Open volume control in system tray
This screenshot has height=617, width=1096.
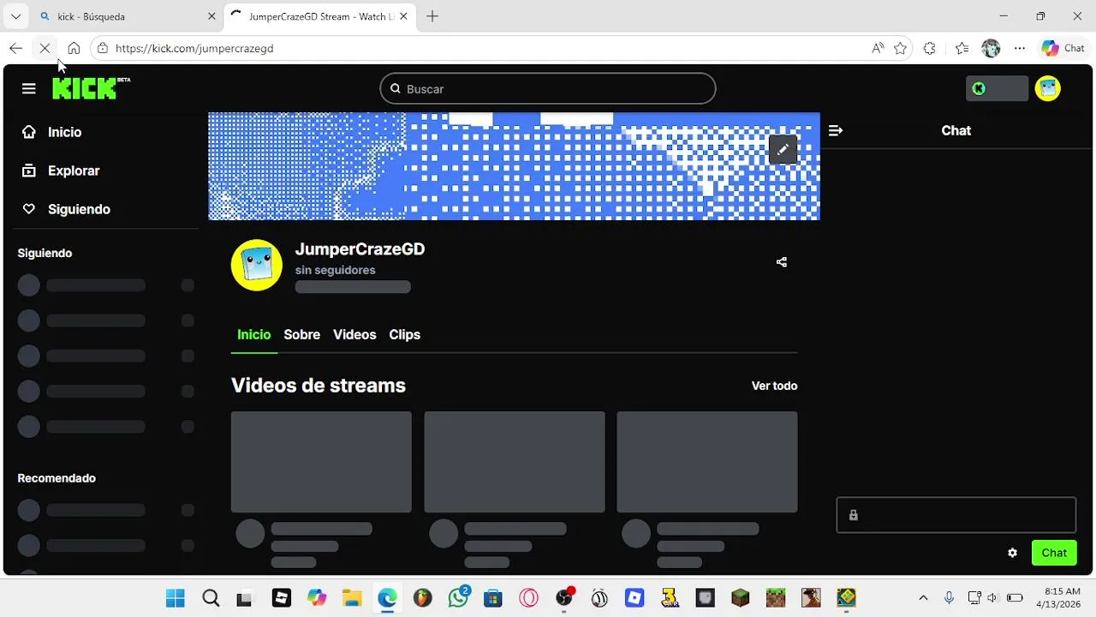coord(993,597)
